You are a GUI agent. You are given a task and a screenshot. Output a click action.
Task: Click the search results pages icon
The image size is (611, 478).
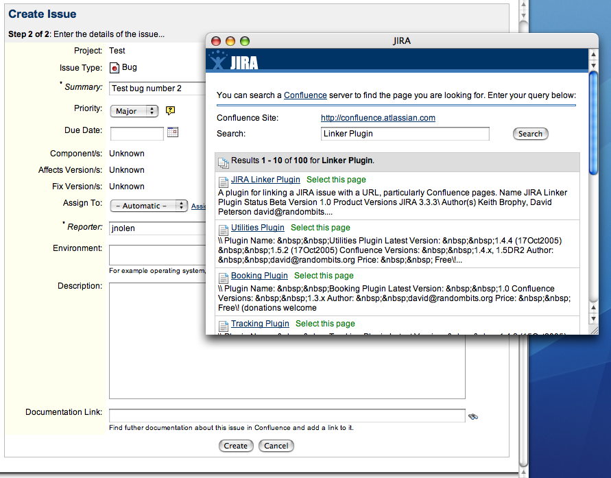[224, 163]
